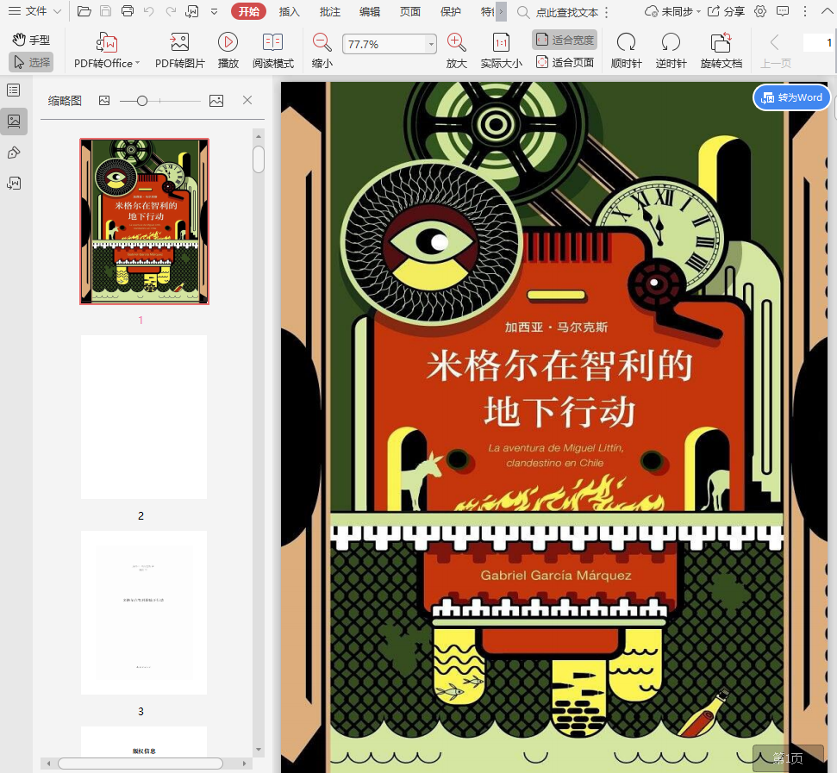Click the 分享 share button

pyautogui.click(x=726, y=11)
